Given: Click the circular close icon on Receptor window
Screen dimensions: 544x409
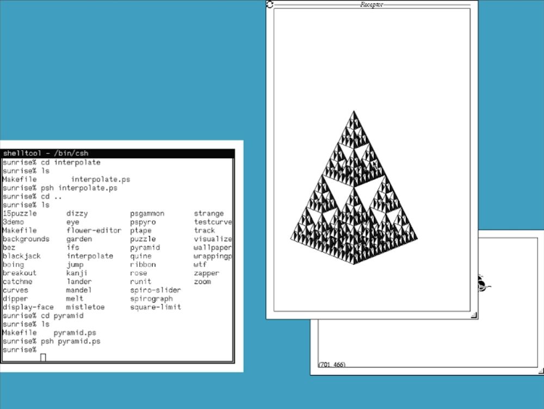Looking at the screenshot, I should pos(270,4).
